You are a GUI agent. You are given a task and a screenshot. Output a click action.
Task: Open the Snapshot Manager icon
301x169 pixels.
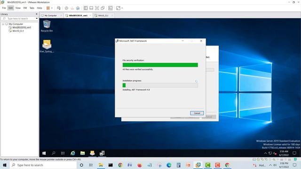78,8
